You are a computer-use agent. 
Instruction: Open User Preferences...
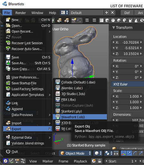[28, 77]
